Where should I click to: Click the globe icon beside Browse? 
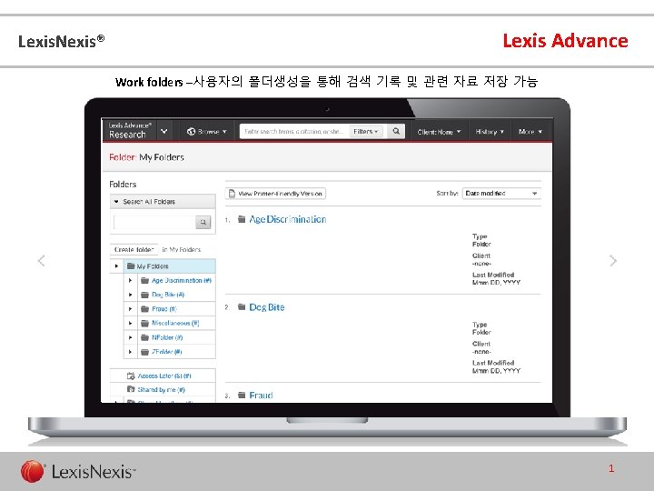point(191,132)
